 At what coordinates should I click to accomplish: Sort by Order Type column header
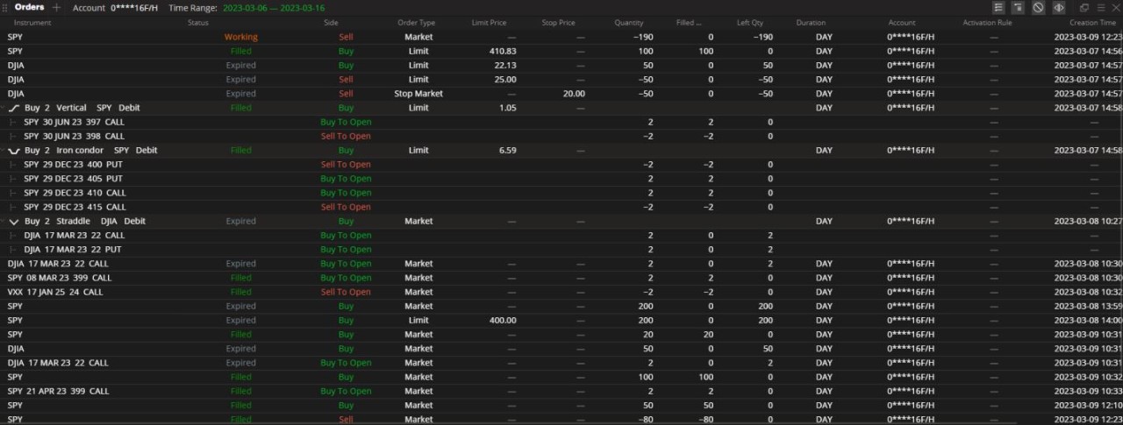(x=416, y=23)
